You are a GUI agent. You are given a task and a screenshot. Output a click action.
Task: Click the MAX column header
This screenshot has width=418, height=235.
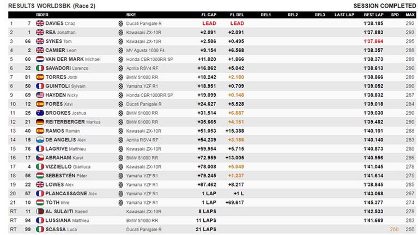pyautogui.click(x=410, y=15)
